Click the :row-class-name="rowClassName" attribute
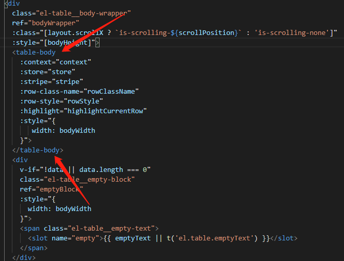This screenshot has width=344, height=261. pos(79,91)
